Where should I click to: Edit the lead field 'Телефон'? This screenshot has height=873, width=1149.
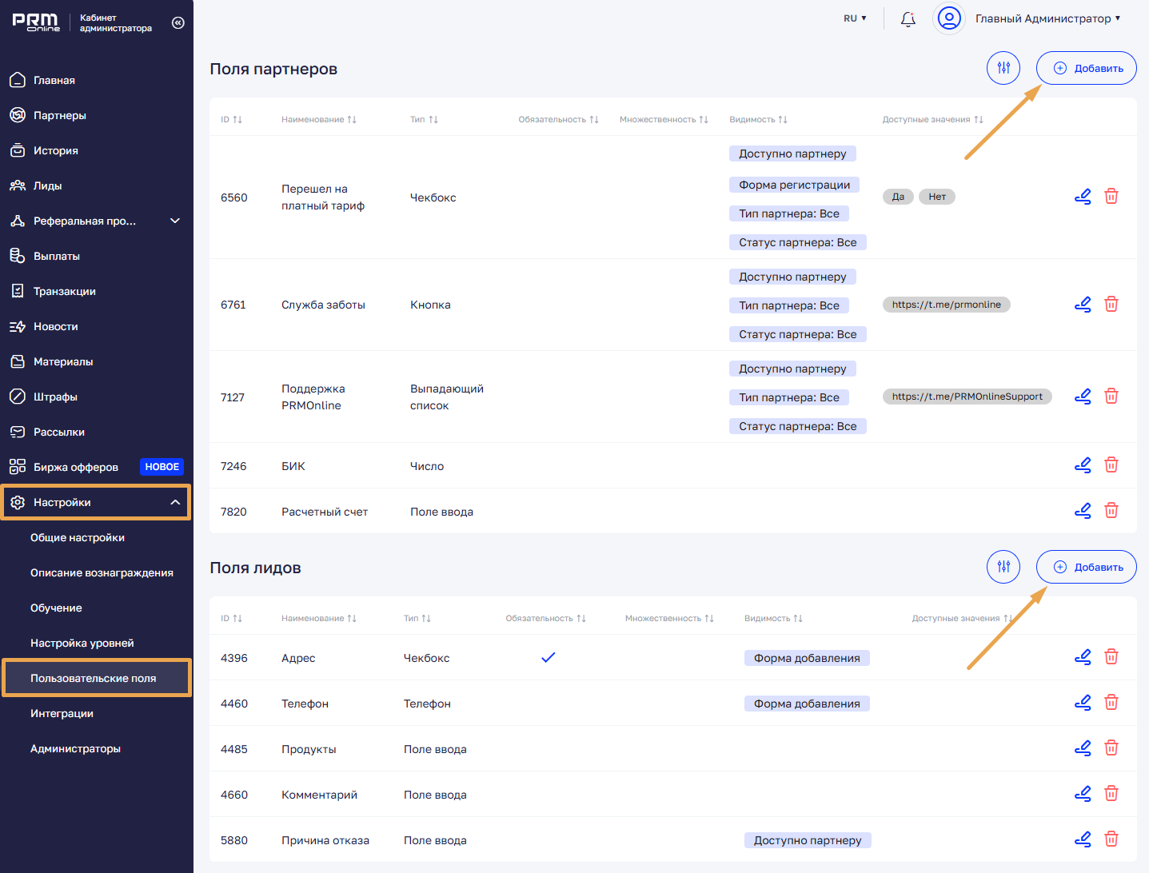click(1082, 703)
